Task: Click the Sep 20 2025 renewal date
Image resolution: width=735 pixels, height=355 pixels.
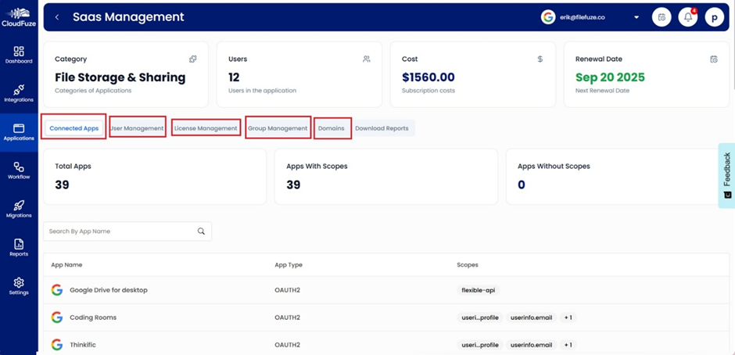Action: 611,77
